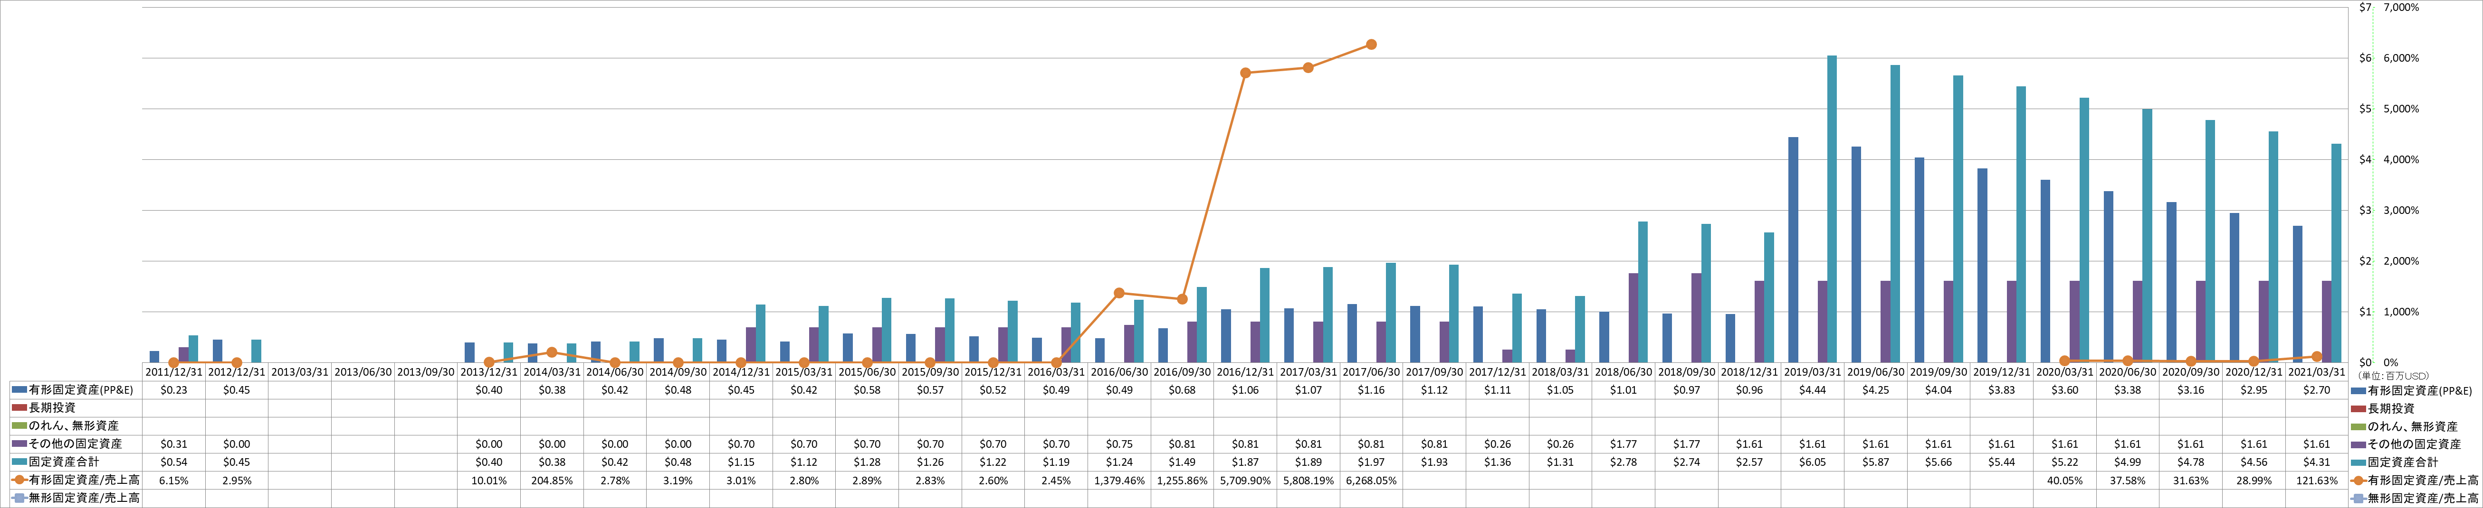This screenshot has height=508, width=2483.
Task: Select the 2018/06/30 date label
Action: pos(1624,371)
